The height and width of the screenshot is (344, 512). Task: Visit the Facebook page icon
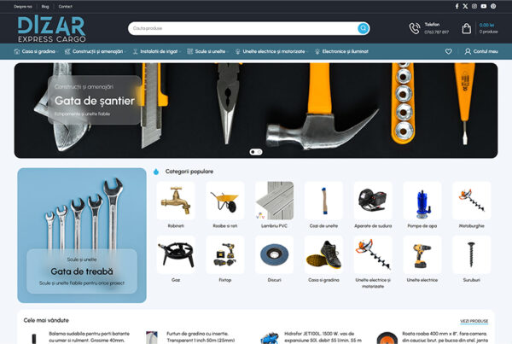click(x=457, y=6)
